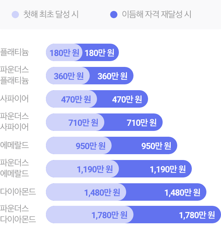Click the 플래티늄 light 180만 원 bar

(64, 52)
